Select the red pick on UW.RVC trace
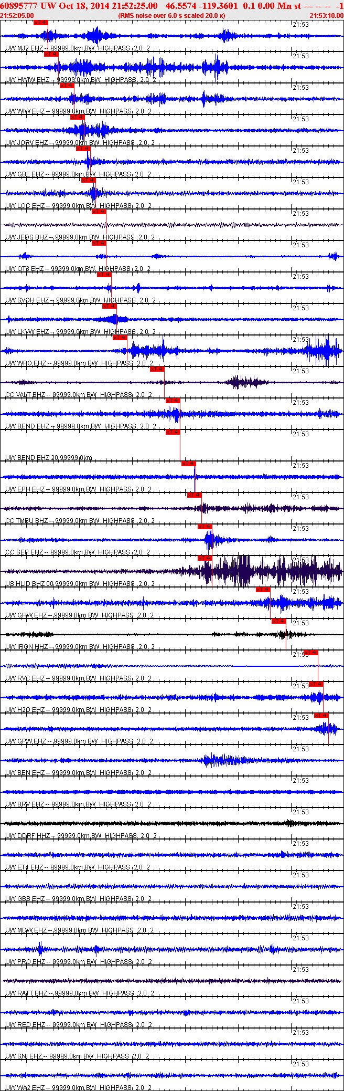The height and width of the screenshot is (1091, 344). click(310, 653)
